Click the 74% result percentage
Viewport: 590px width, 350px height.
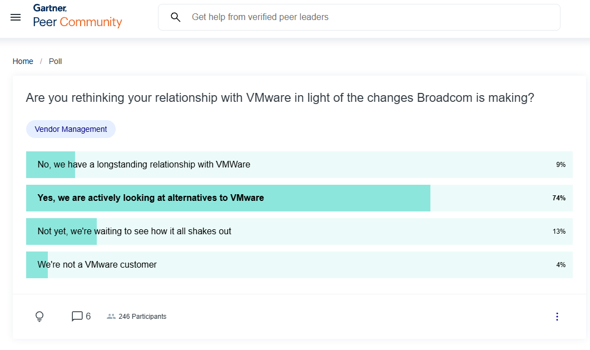(x=559, y=198)
